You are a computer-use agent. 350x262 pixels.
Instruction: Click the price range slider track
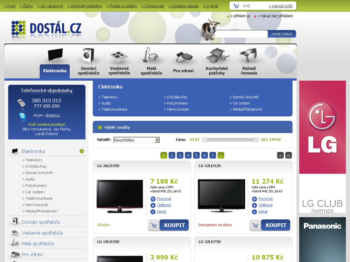230,140
